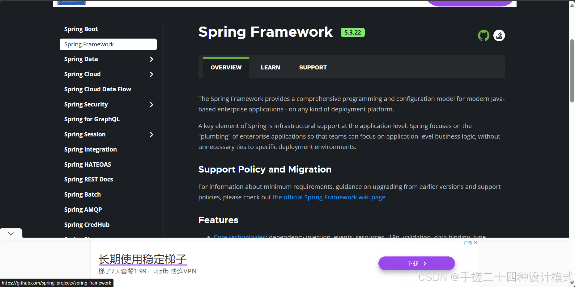Screen dimensions: 575x287
Task: Follow the official Spring Framework wiki page link
Action: coord(329,197)
